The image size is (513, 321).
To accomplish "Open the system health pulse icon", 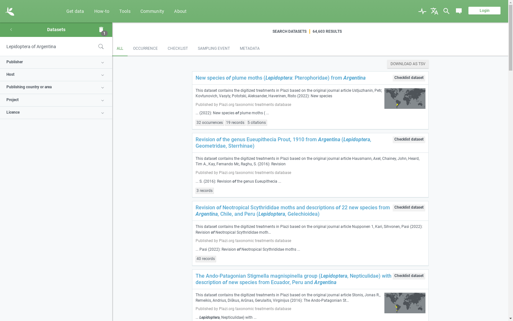I will 422,11.
